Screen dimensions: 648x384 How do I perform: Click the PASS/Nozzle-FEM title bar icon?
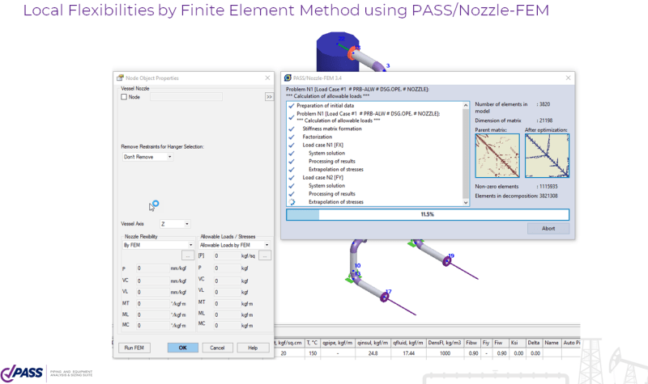[x=288, y=78]
